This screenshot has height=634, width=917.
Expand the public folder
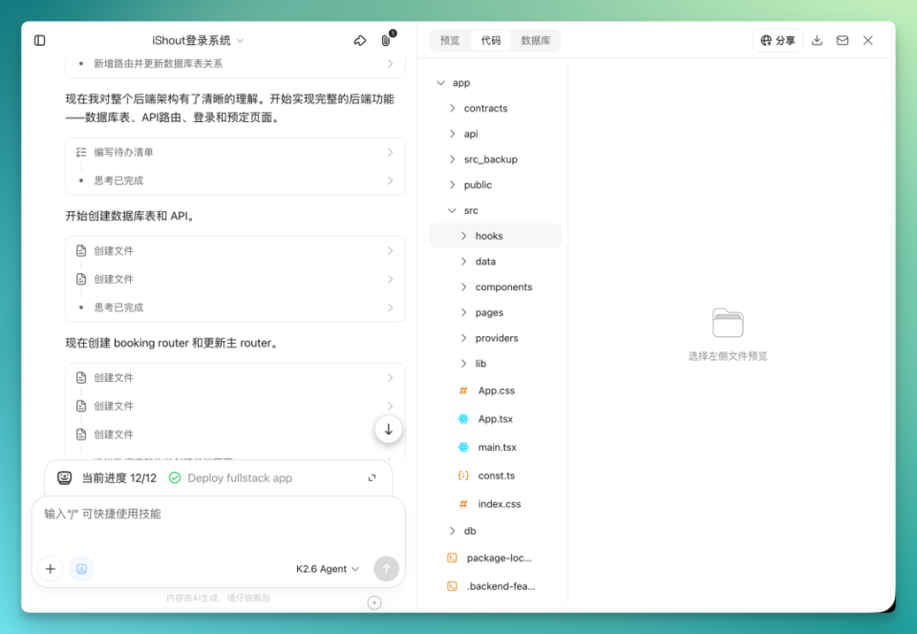click(452, 184)
